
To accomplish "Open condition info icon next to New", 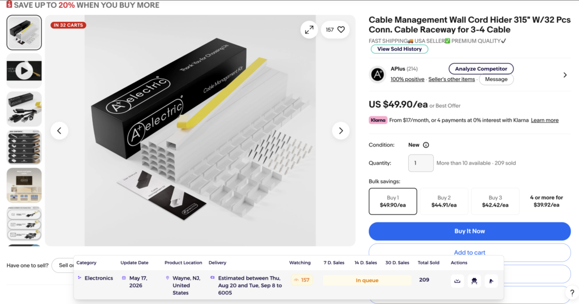I will pyautogui.click(x=426, y=145).
